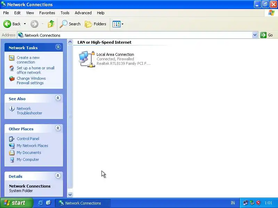Open the Help menu

pyautogui.click(x=100, y=13)
